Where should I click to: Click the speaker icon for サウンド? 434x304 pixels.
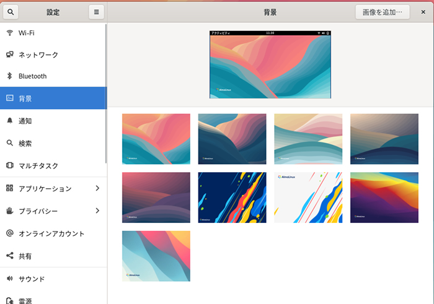point(10,279)
